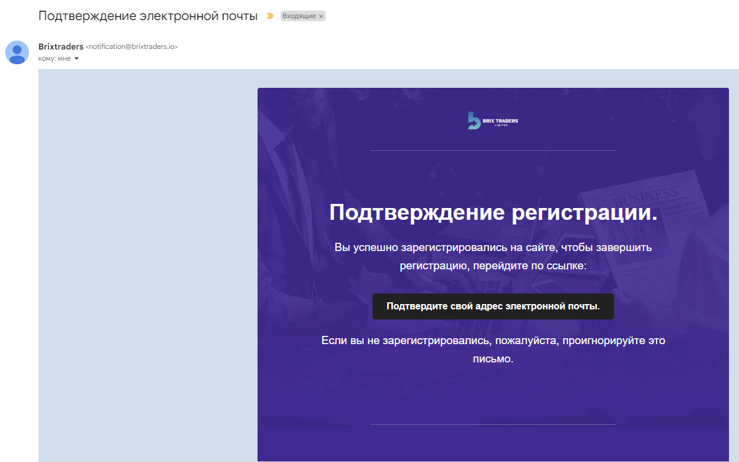Click the notification@brixtraders.io address
739x462 pixels.
tap(131, 47)
